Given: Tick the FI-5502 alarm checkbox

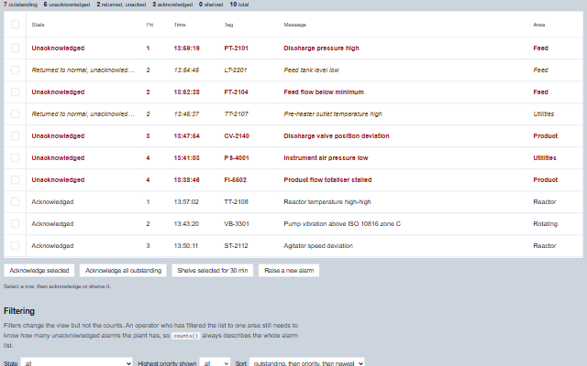Looking at the screenshot, I should coord(15,179).
